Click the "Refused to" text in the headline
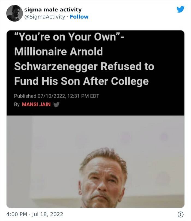This screenshot has height=221, width=191. [x=127, y=66]
